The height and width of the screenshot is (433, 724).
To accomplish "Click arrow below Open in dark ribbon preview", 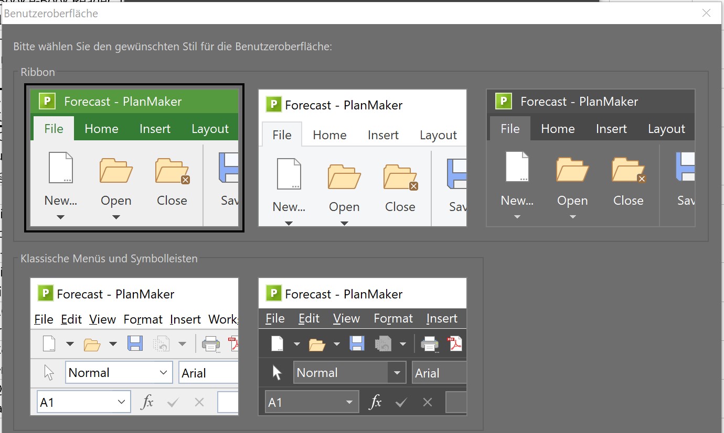I will coord(572,217).
